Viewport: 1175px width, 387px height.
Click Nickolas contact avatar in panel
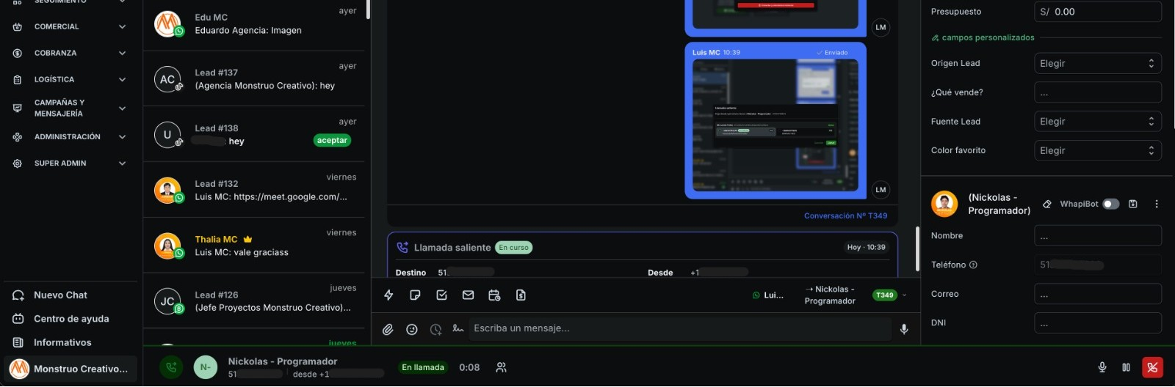click(944, 204)
